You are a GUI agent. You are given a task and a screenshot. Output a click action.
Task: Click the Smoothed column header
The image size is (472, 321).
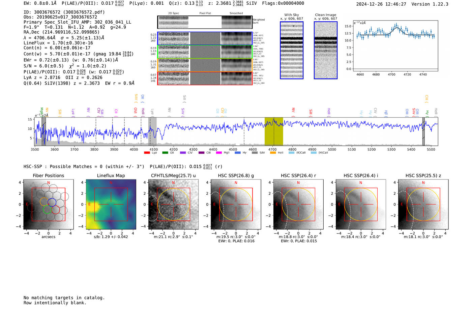[x=236, y=13]
